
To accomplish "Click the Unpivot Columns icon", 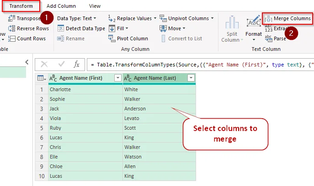I will tap(163, 18).
